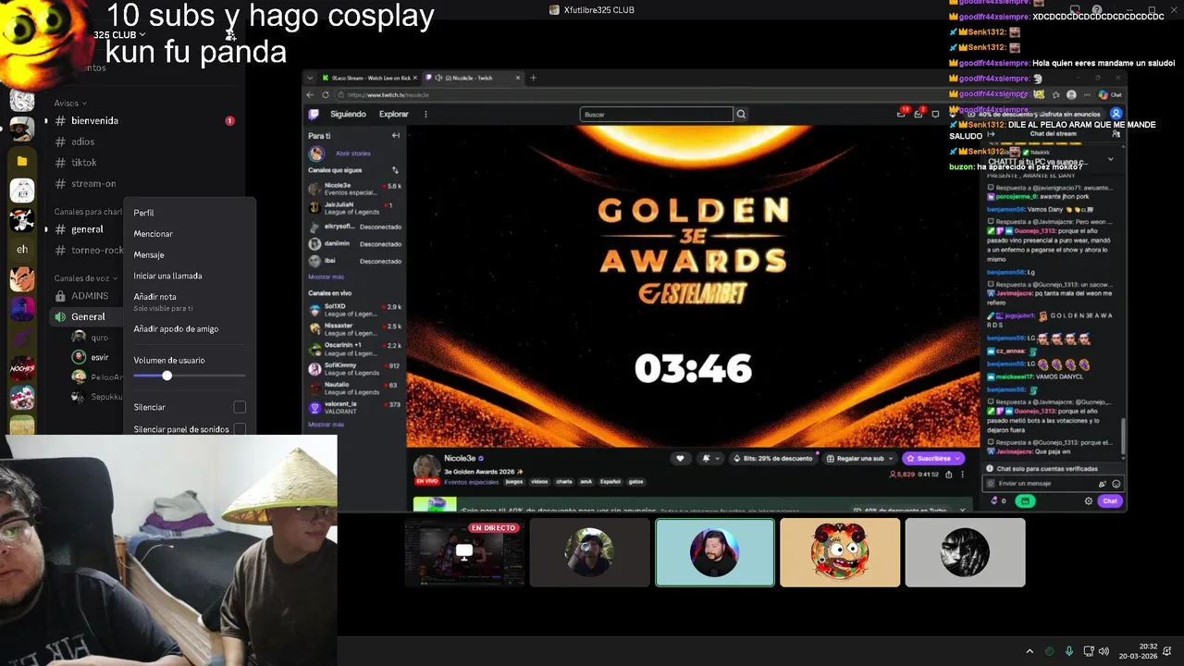Adjust the Volumen de usuario slider handle
The image size is (1184, 666).
166,376
